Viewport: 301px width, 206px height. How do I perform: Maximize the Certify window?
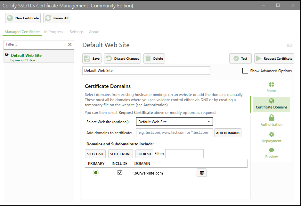pos(278,5)
